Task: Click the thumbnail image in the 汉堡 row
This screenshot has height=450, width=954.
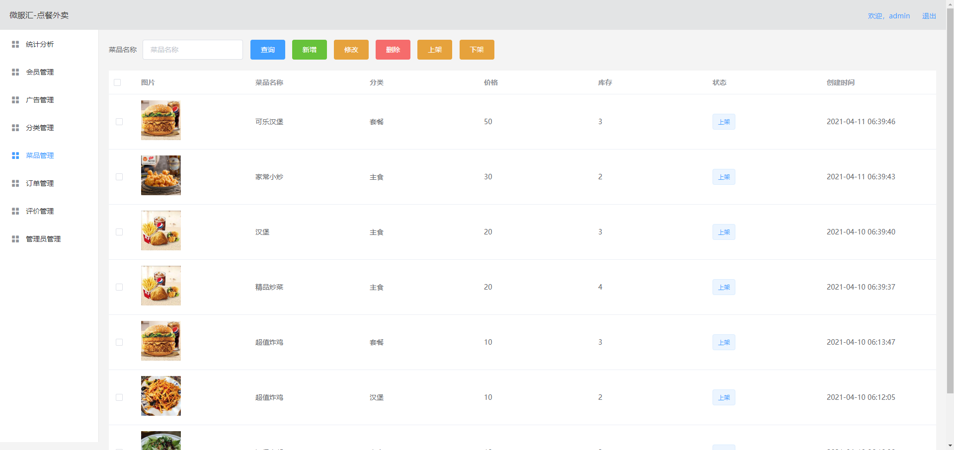Action: click(161, 230)
